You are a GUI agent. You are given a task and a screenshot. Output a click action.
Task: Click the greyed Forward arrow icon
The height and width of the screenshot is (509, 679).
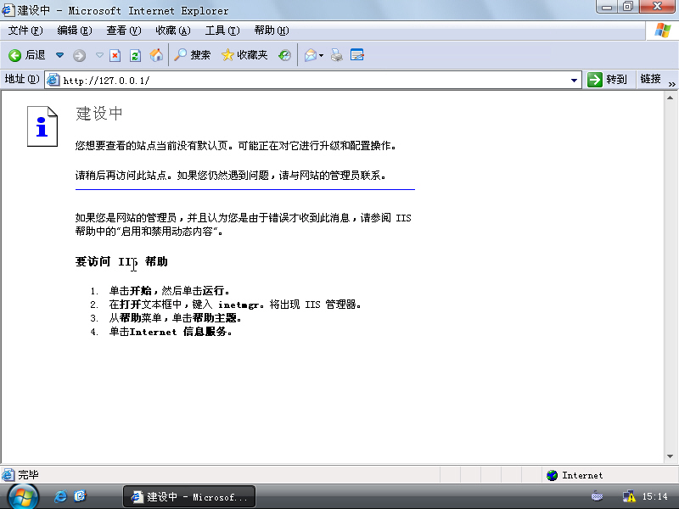(x=79, y=55)
